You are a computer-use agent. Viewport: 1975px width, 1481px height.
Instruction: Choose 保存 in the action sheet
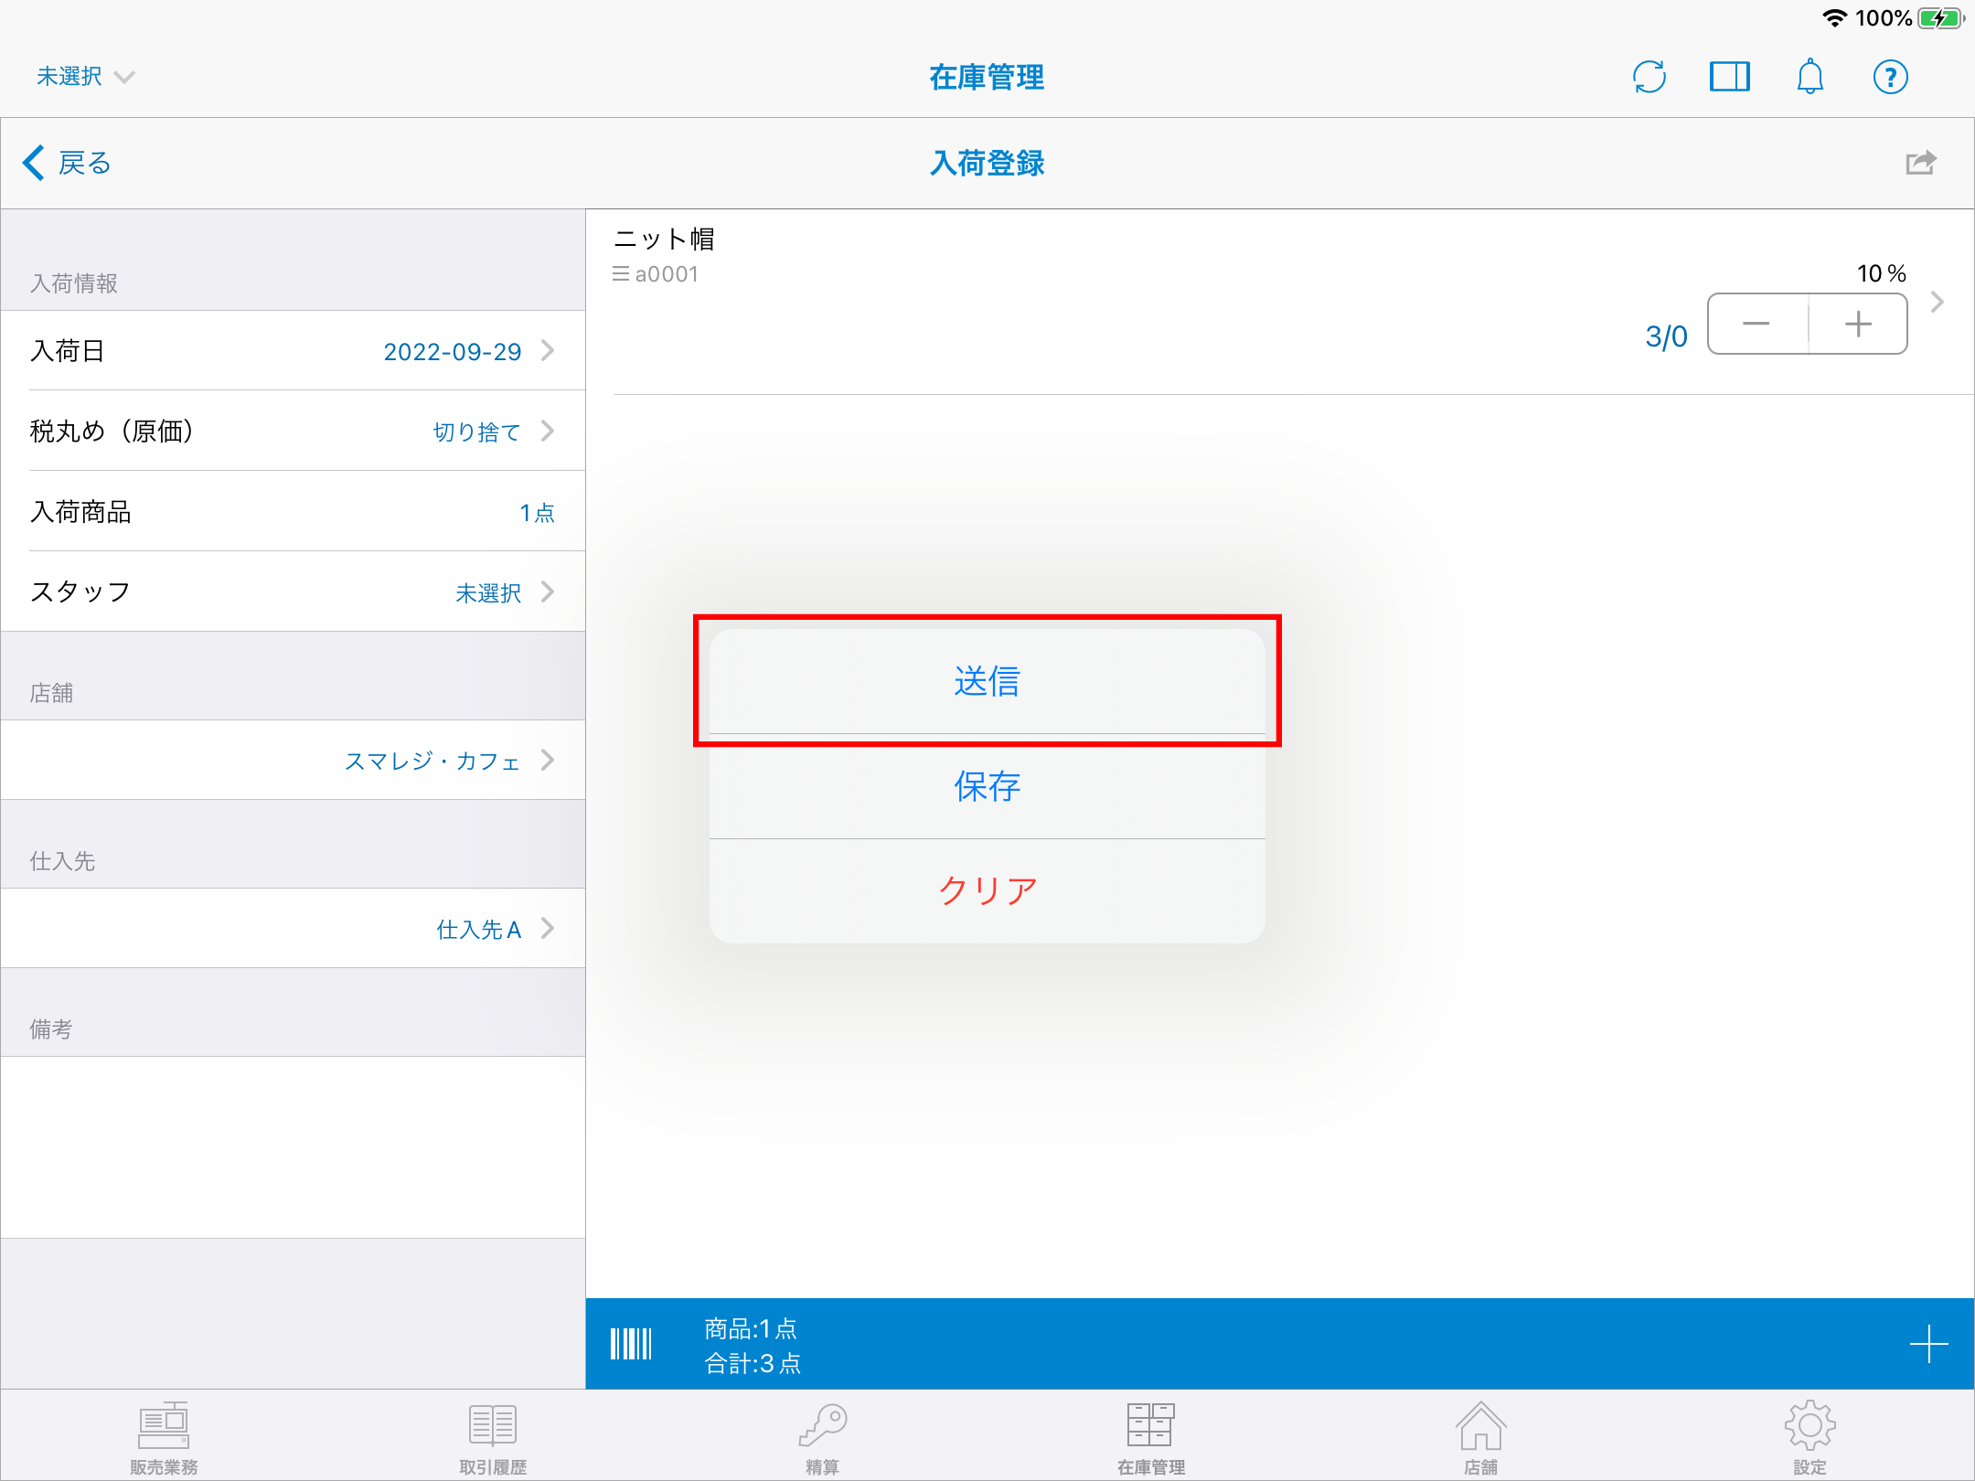click(987, 786)
